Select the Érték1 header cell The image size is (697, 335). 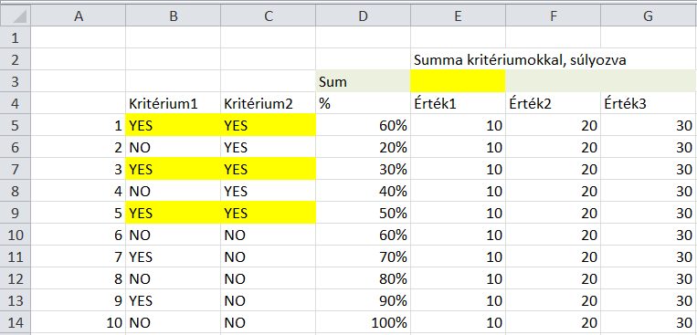tap(458, 103)
